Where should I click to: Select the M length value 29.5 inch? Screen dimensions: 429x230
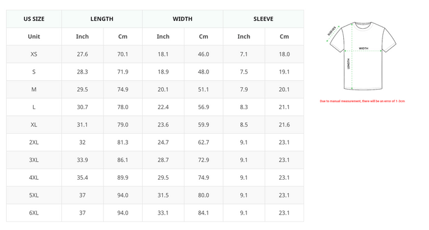82,90
